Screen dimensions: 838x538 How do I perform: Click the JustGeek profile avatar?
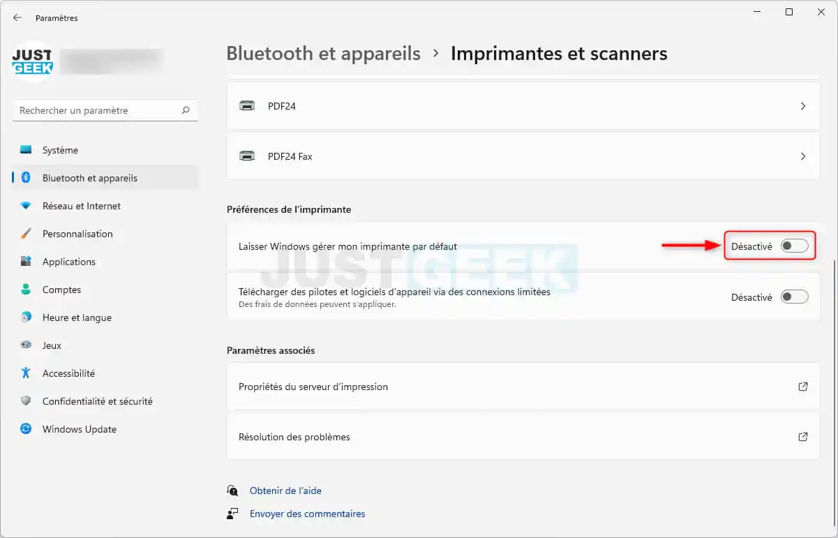(x=32, y=61)
